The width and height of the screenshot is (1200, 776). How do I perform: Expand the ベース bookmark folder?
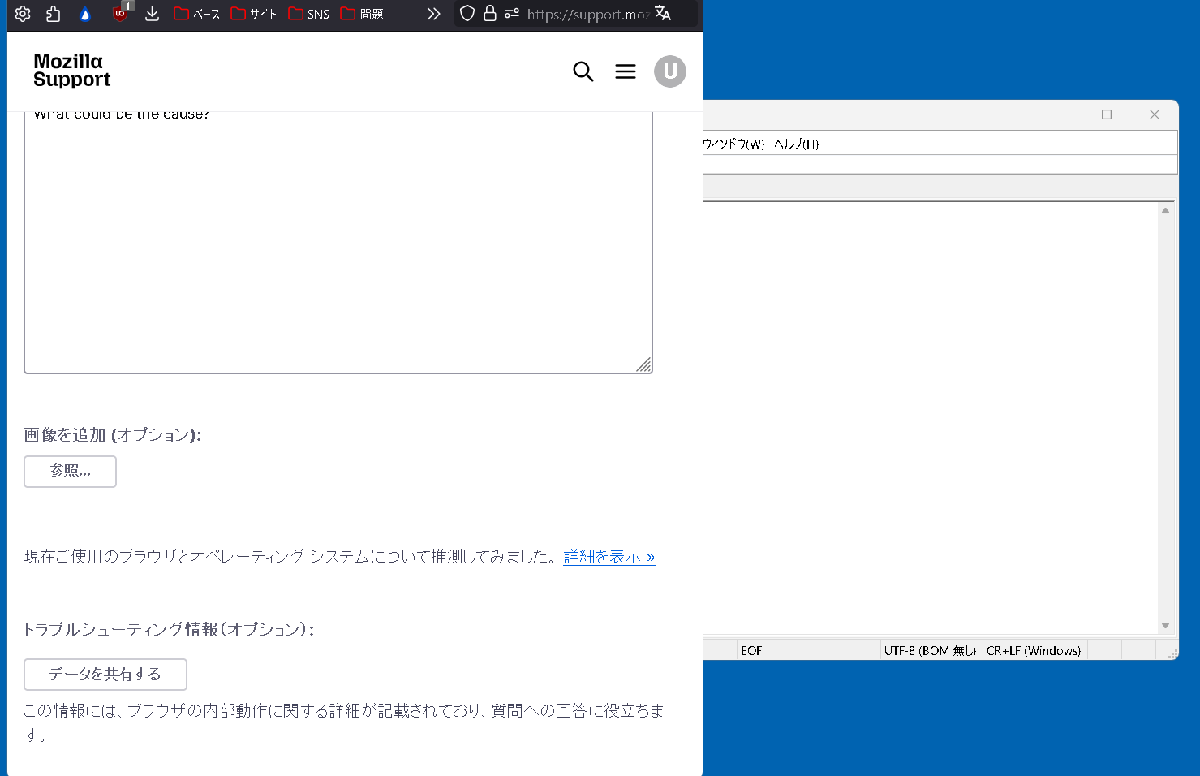pos(197,14)
